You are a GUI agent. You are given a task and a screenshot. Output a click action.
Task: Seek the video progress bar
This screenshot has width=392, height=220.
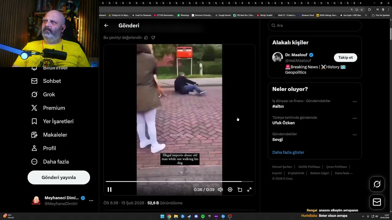point(179,182)
